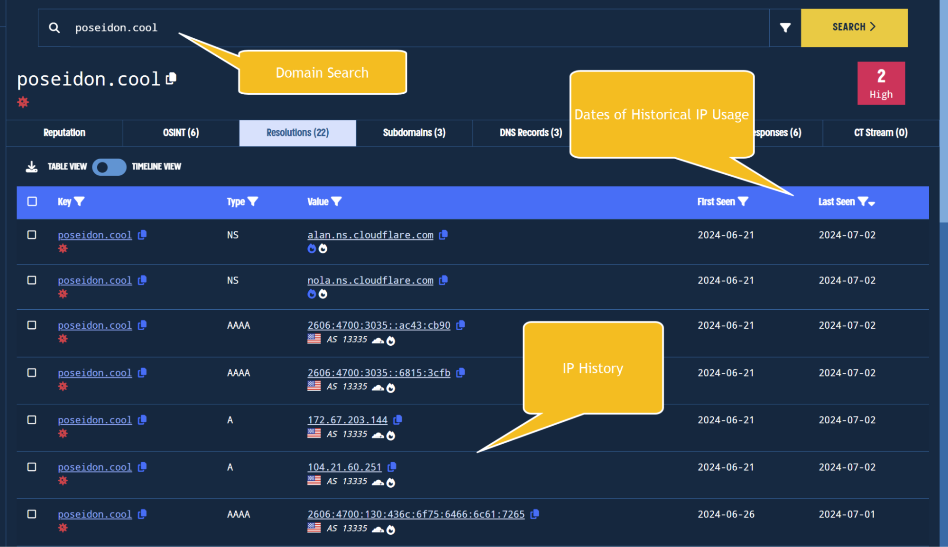Copy the 104.21.60.251 address
948x547 pixels.
point(392,466)
